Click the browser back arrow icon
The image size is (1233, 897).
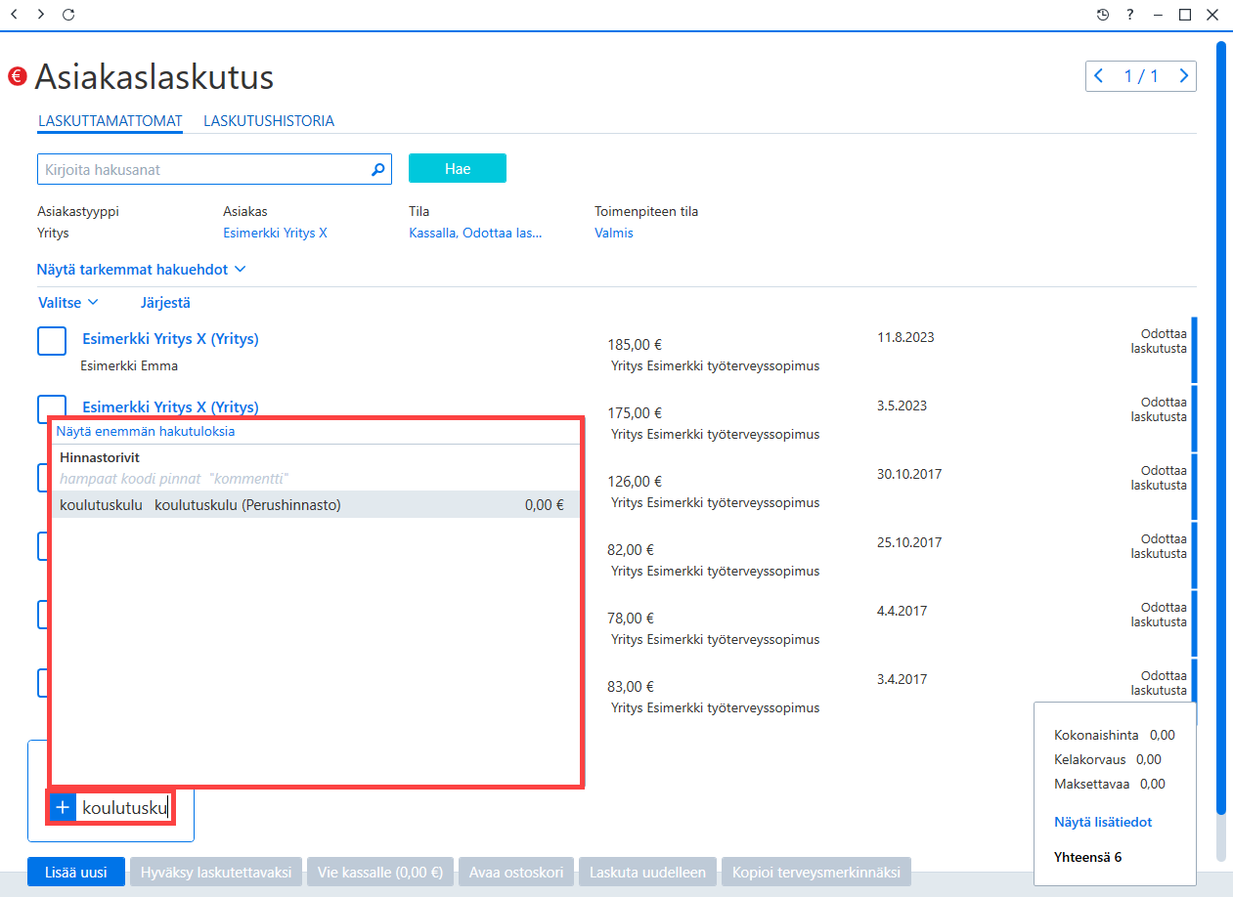14,15
